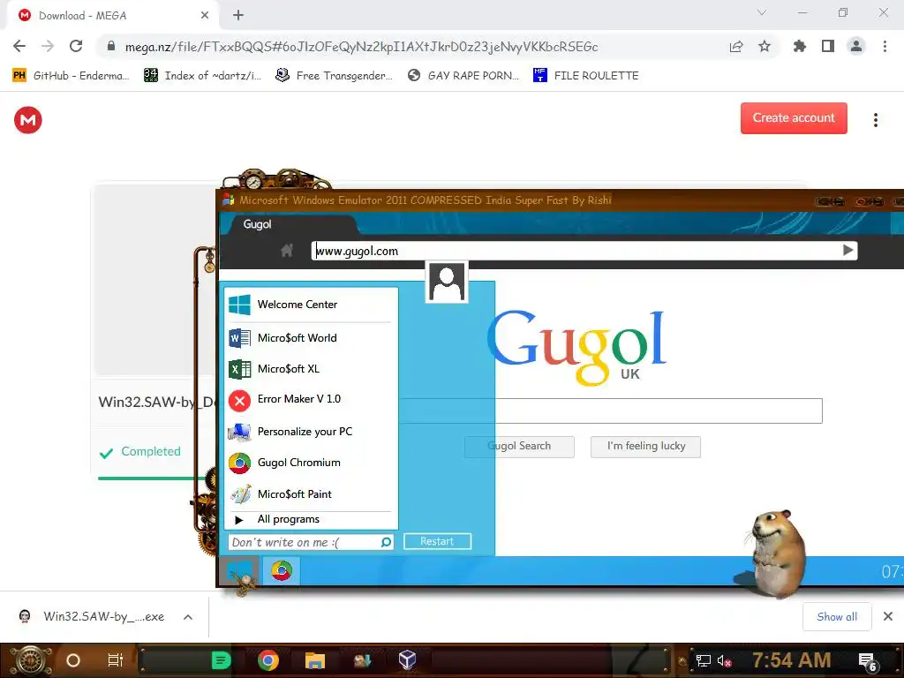The image size is (904, 678).
Task: Reload the MEGA page
Action: [76, 46]
